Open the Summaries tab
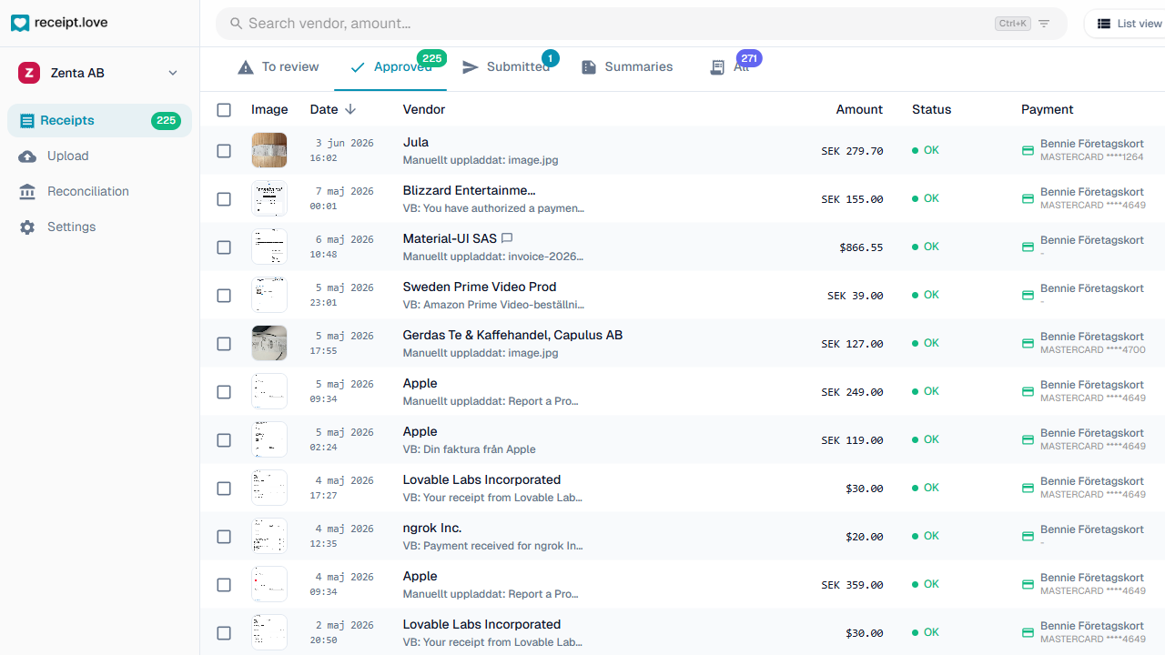This screenshot has width=1165, height=655. pos(627,67)
